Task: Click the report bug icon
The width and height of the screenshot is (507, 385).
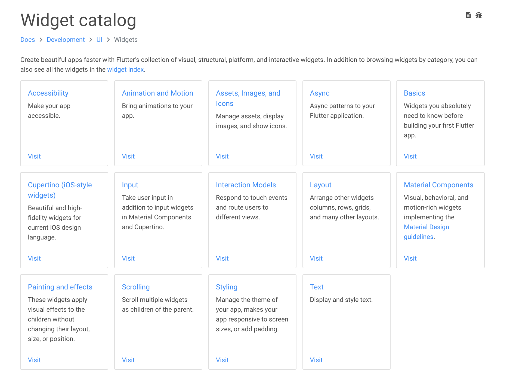Action: pos(479,15)
